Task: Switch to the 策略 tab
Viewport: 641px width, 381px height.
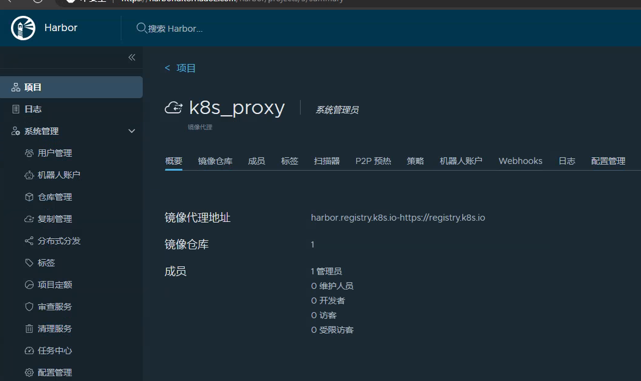Action: 415,161
